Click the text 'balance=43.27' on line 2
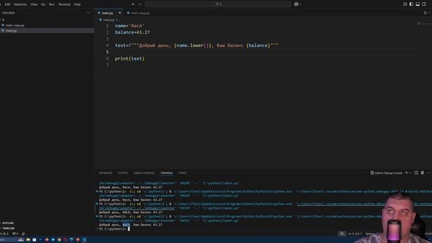This screenshot has height=243, width=432. 132,32
